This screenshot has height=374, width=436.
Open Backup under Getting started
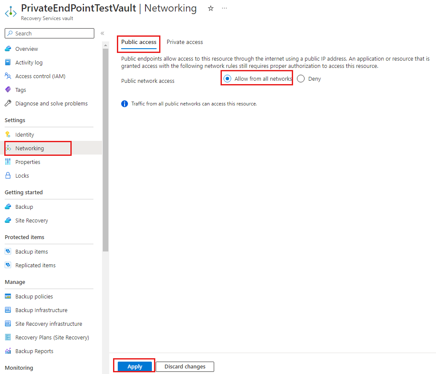tap(24, 207)
